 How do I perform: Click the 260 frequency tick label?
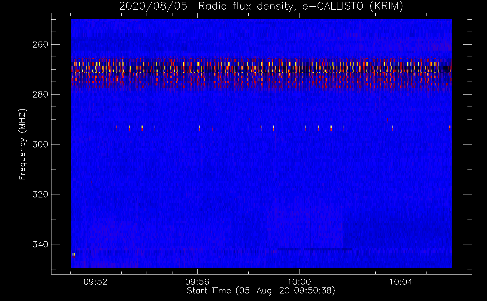40,45
